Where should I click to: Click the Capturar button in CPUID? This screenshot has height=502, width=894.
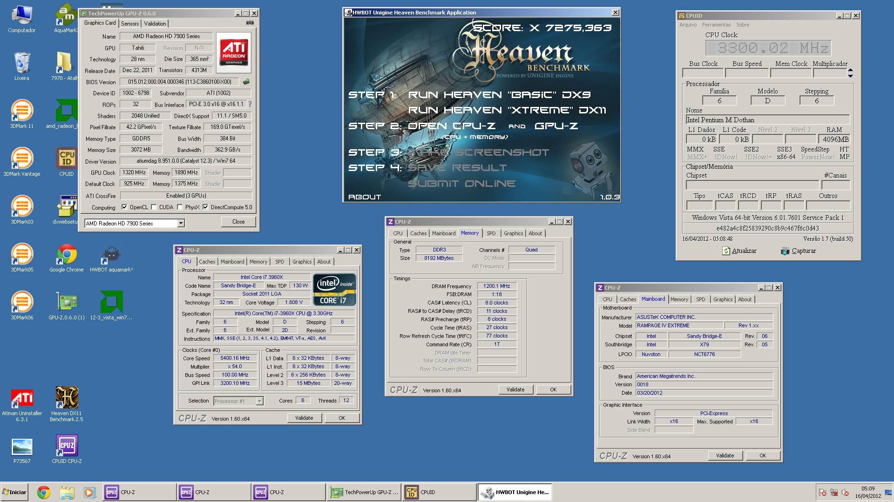pyautogui.click(x=799, y=251)
